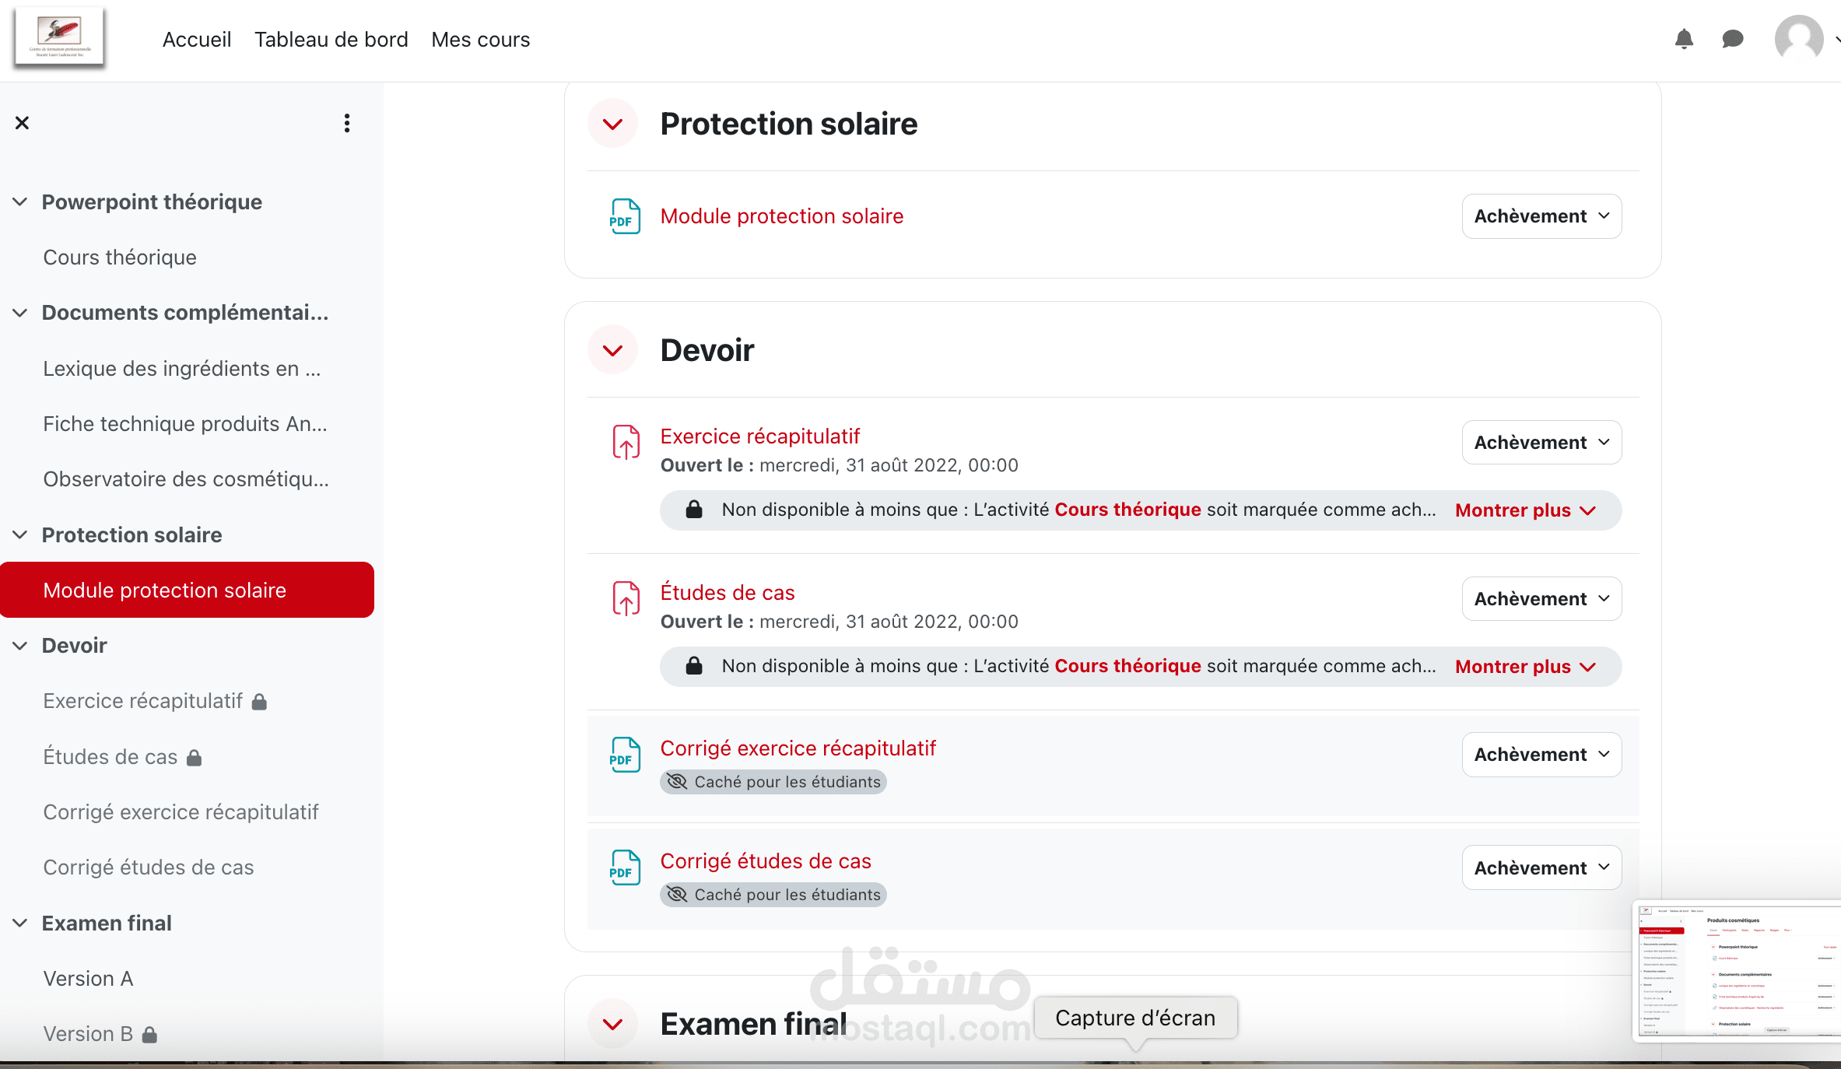Open the notifications bell icon

point(1684,39)
